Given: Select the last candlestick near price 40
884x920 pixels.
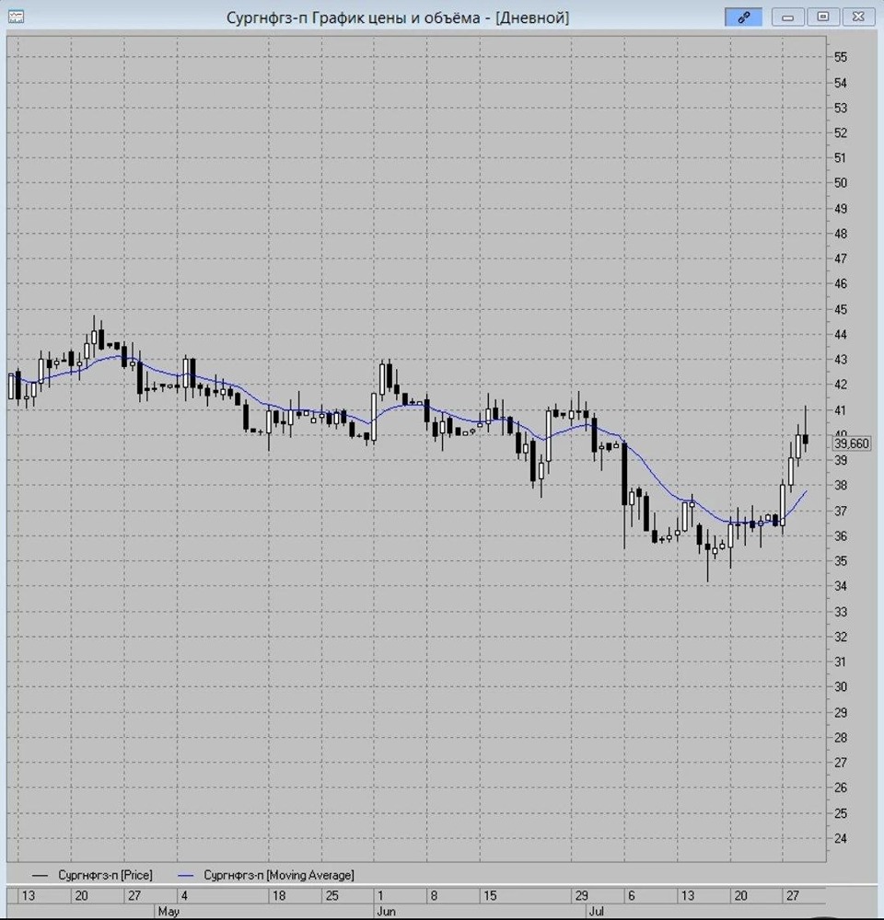Looking at the screenshot, I should point(806,439).
